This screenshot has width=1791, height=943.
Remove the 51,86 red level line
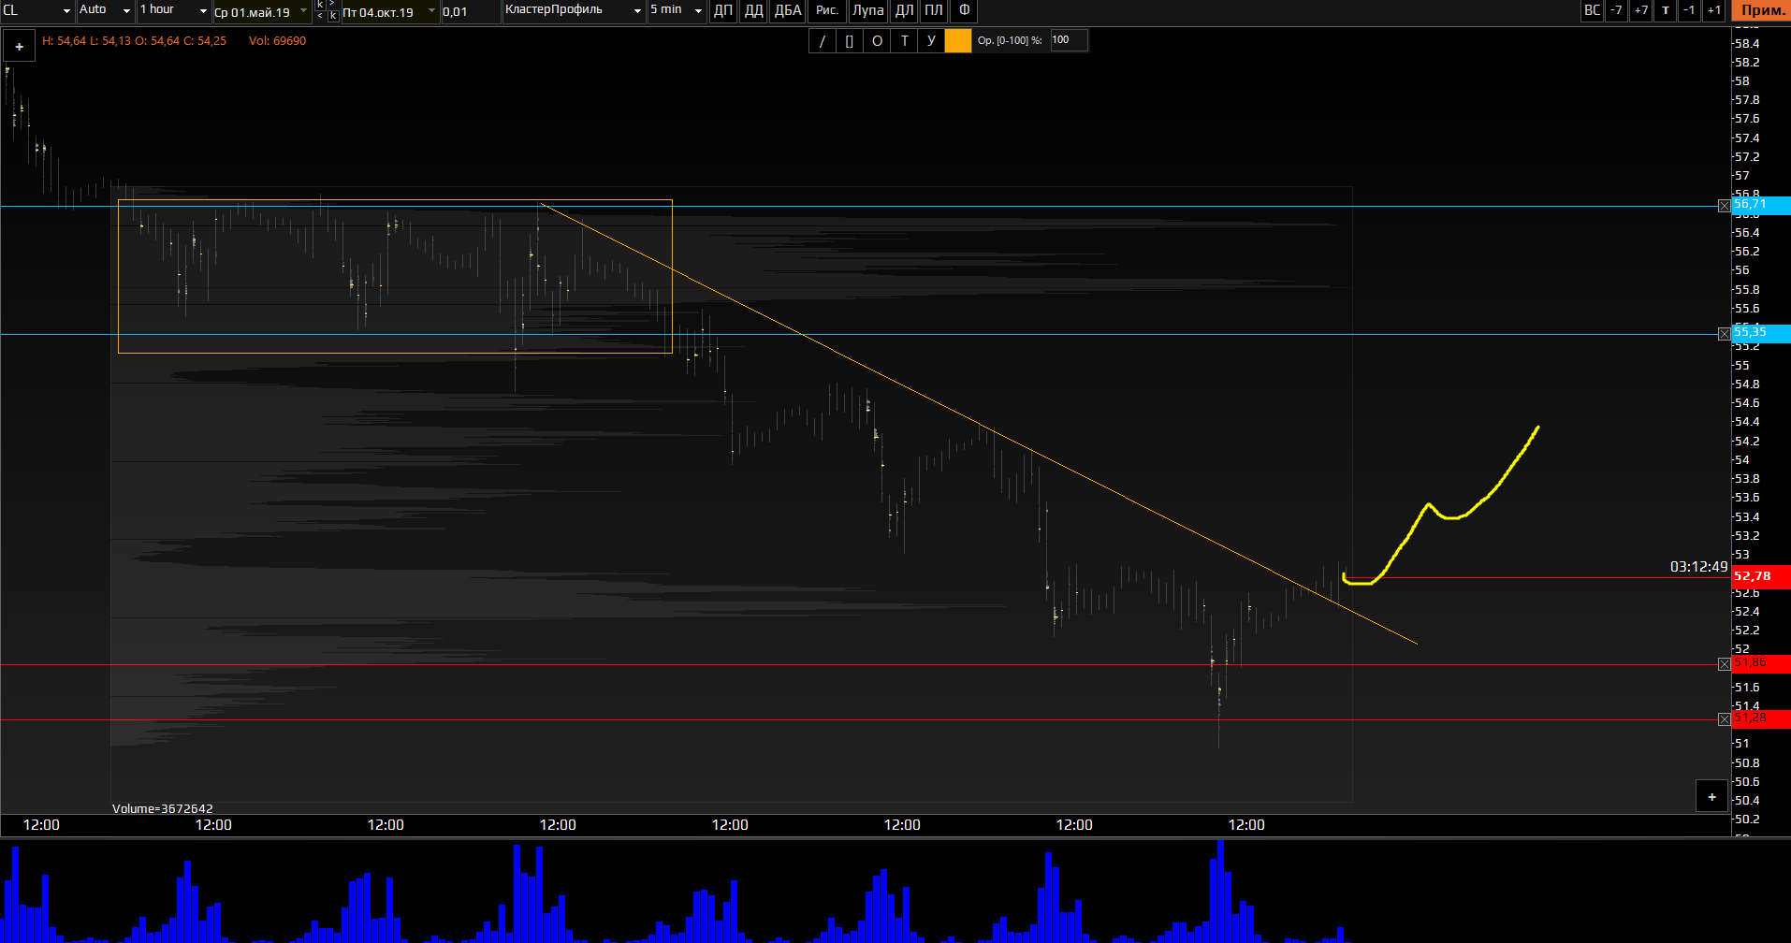(1725, 664)
